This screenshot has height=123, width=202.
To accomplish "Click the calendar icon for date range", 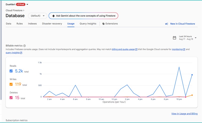I will pos(174,38).
